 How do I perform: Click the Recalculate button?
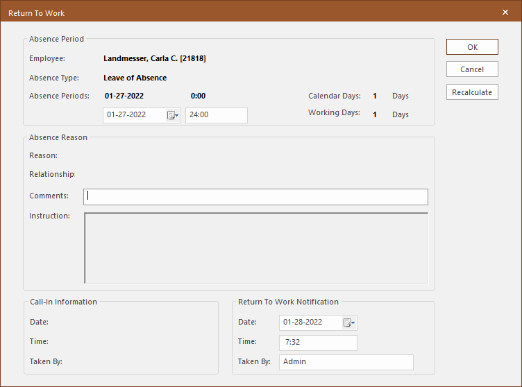click(472, 92)
